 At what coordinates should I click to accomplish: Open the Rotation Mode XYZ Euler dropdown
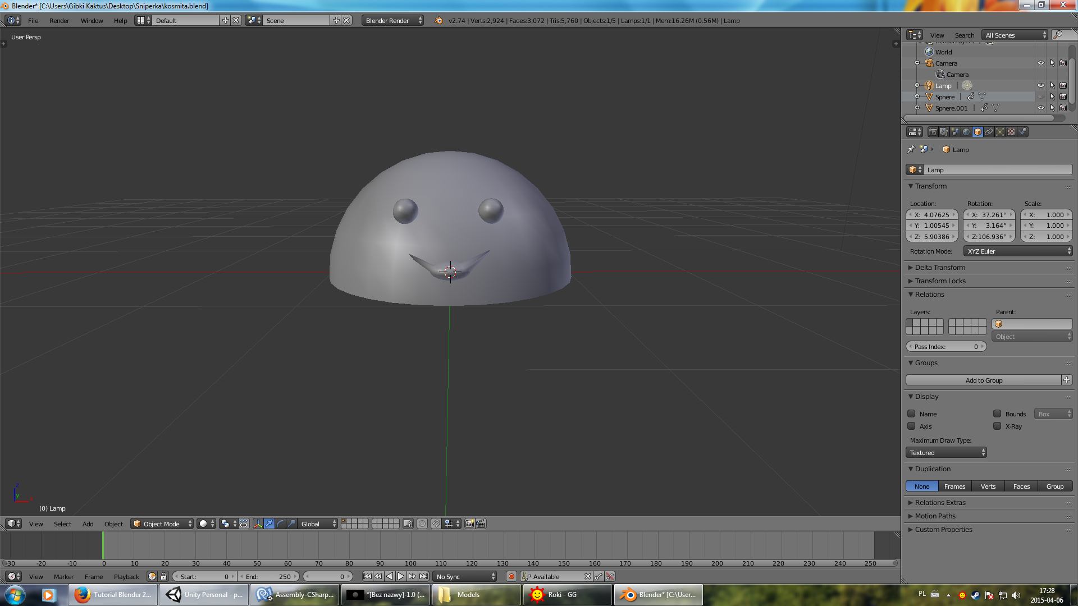pos(1017,251)
